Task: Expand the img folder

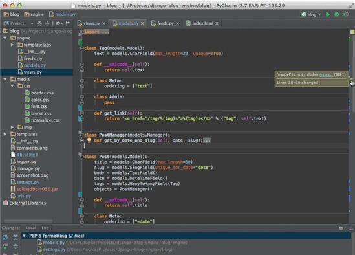Action: pyautogui.click(x=12, y=127)
